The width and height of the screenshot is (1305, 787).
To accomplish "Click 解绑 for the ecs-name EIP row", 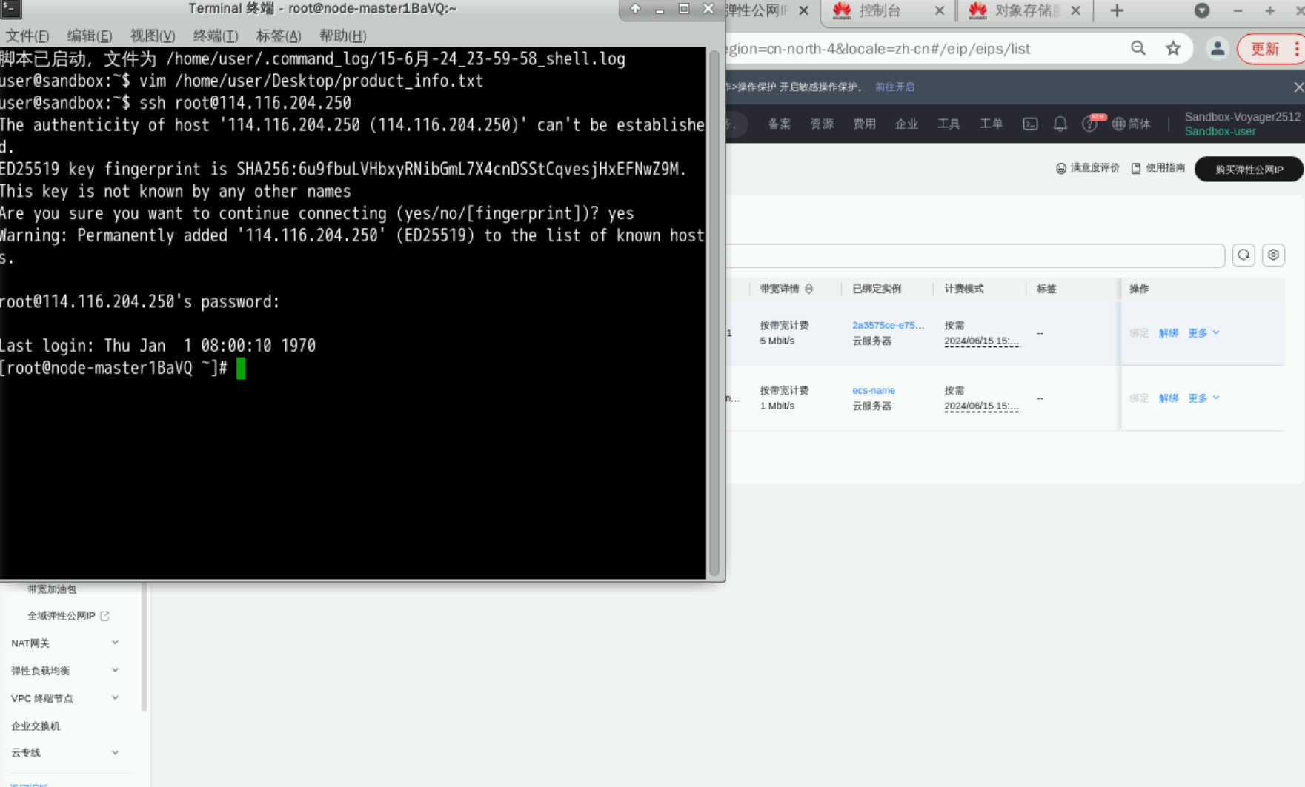I will (1168, 398).
